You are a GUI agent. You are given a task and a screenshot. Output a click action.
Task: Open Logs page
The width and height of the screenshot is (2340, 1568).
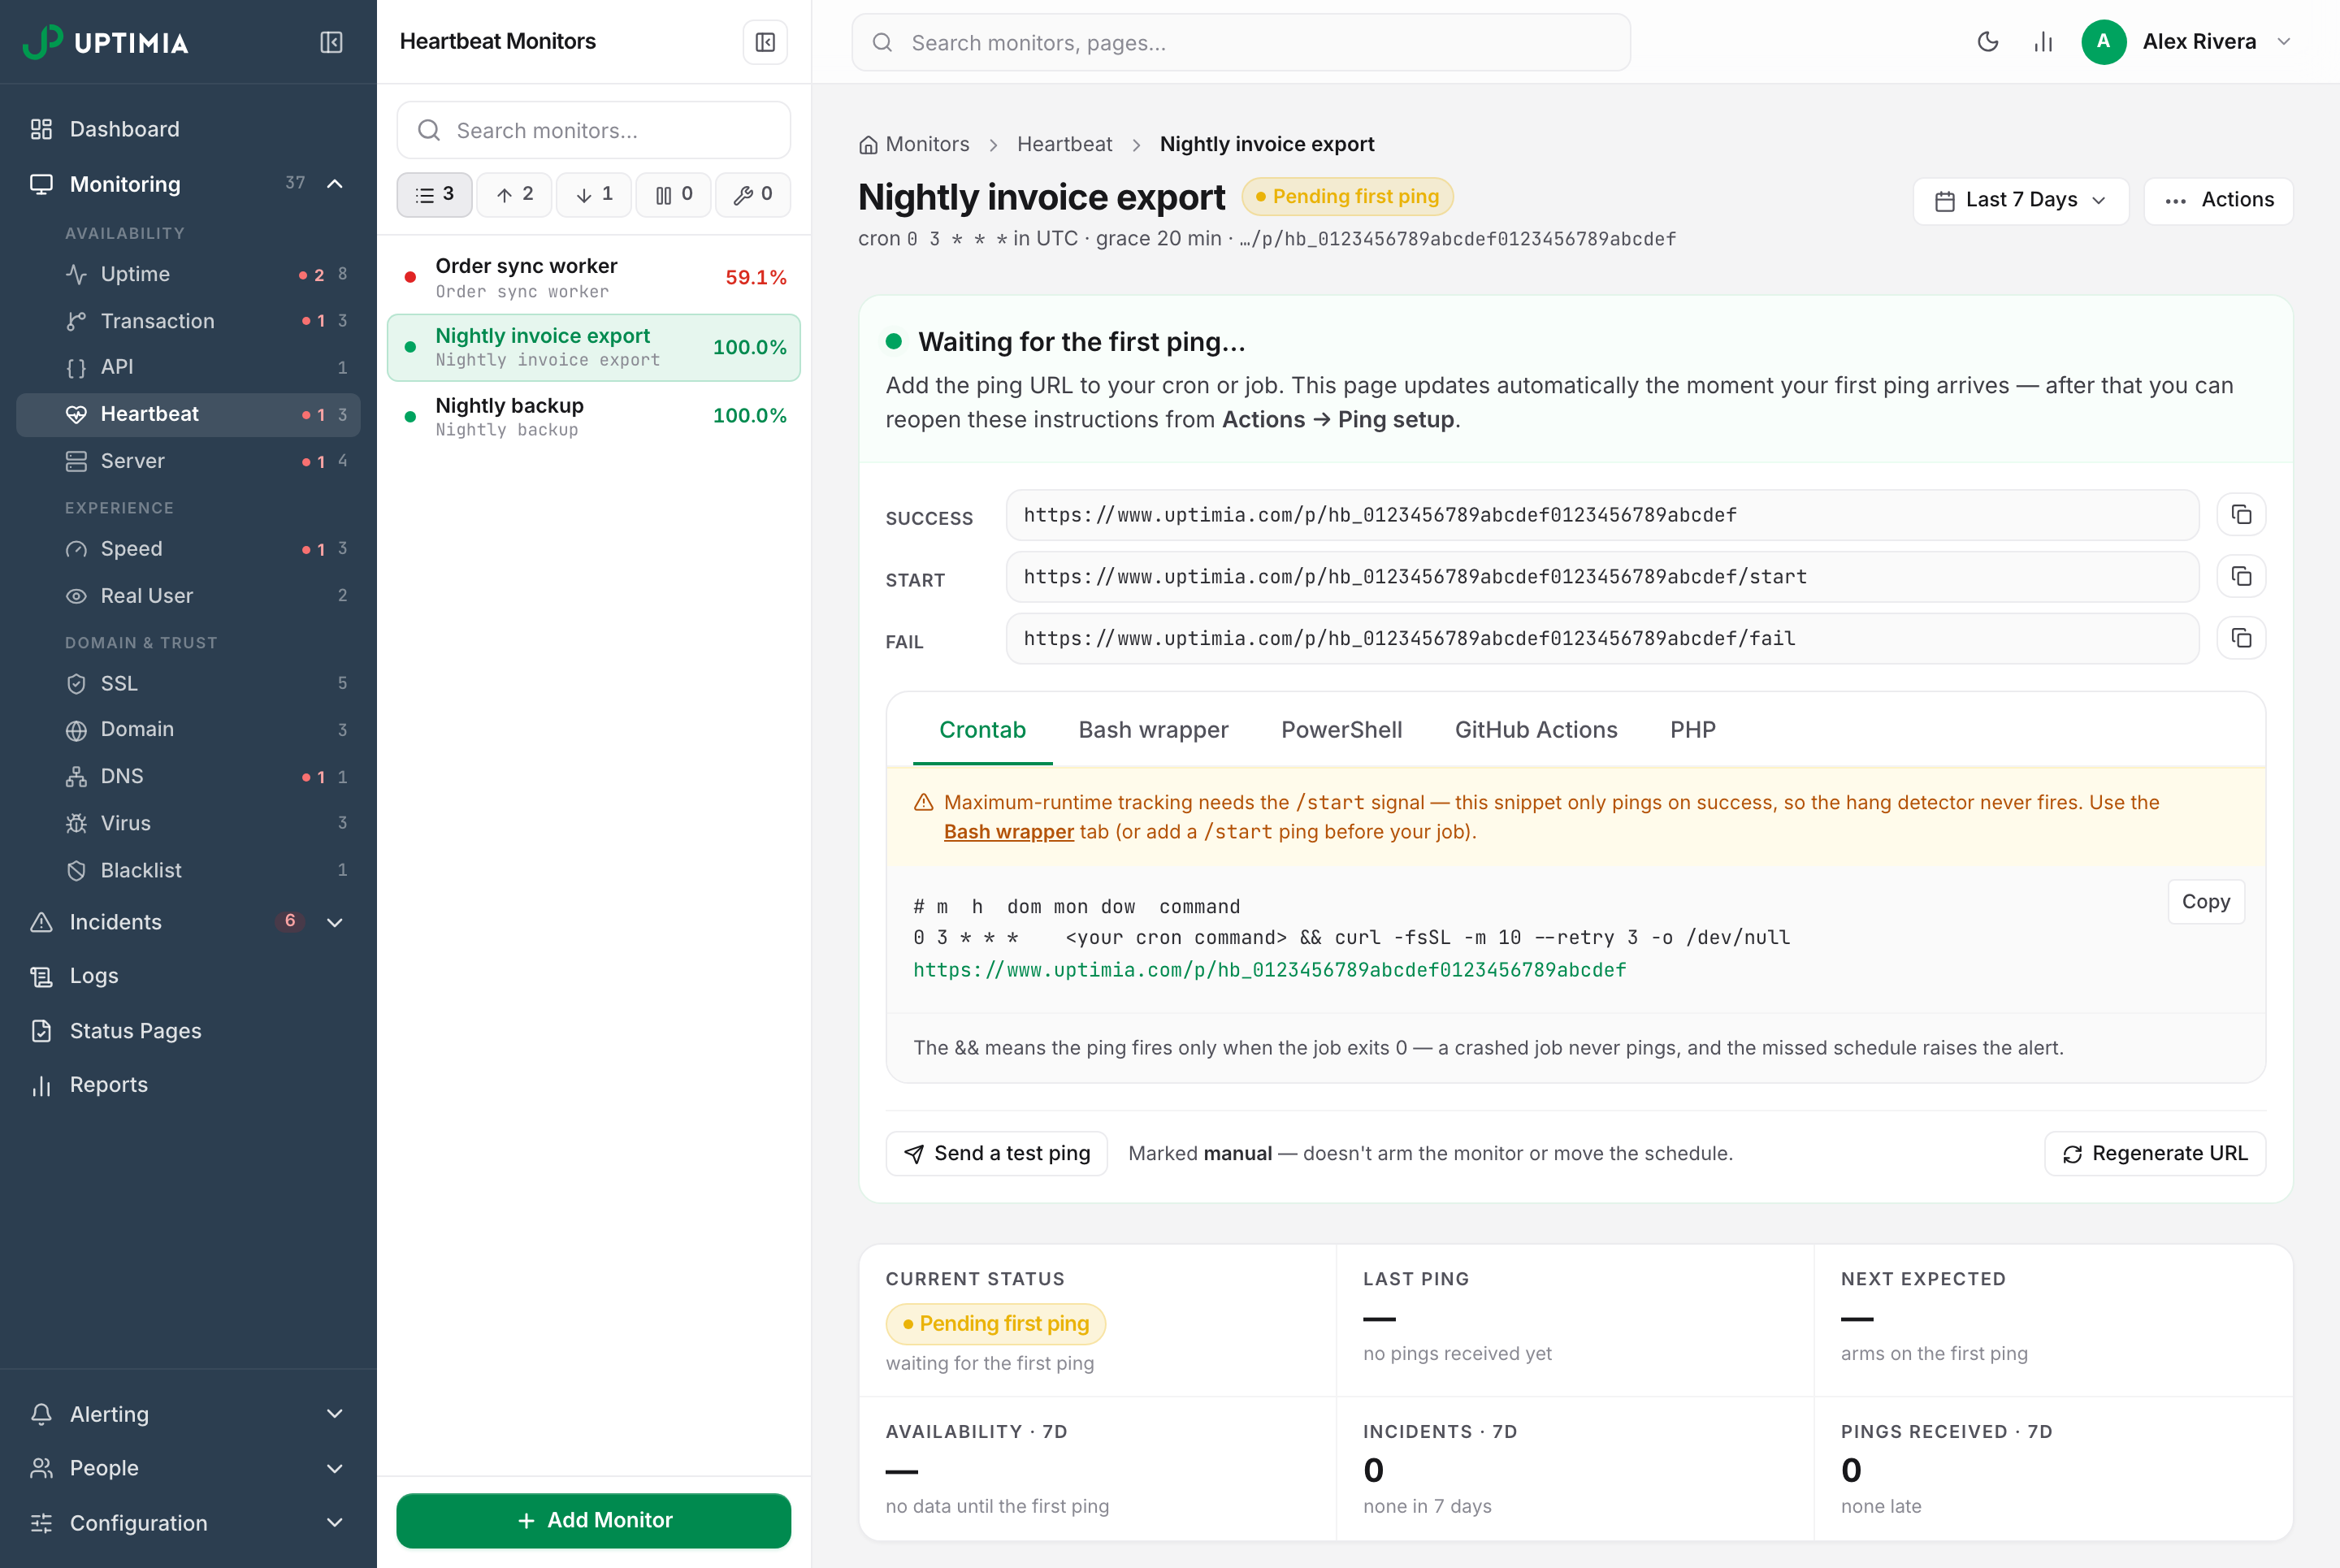[x=188, y=976]
